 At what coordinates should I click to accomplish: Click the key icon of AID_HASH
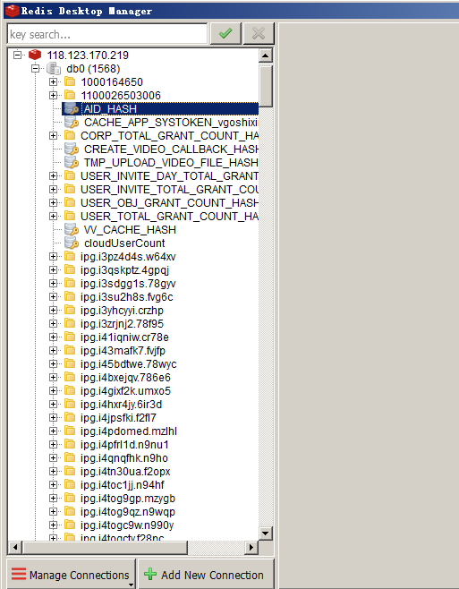click(x=71, y=109)
